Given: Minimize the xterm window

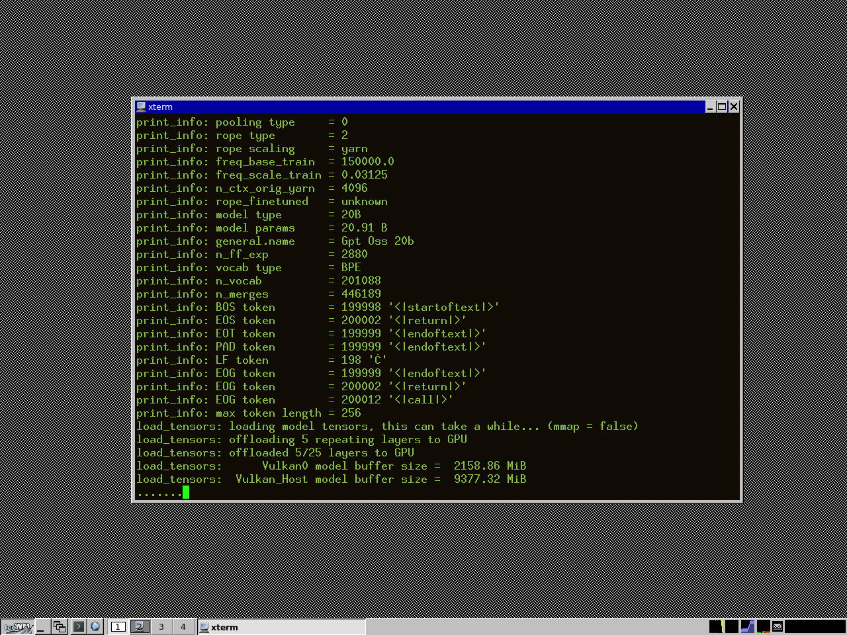Looking at the screenshot, I should (x=710, y=106).
